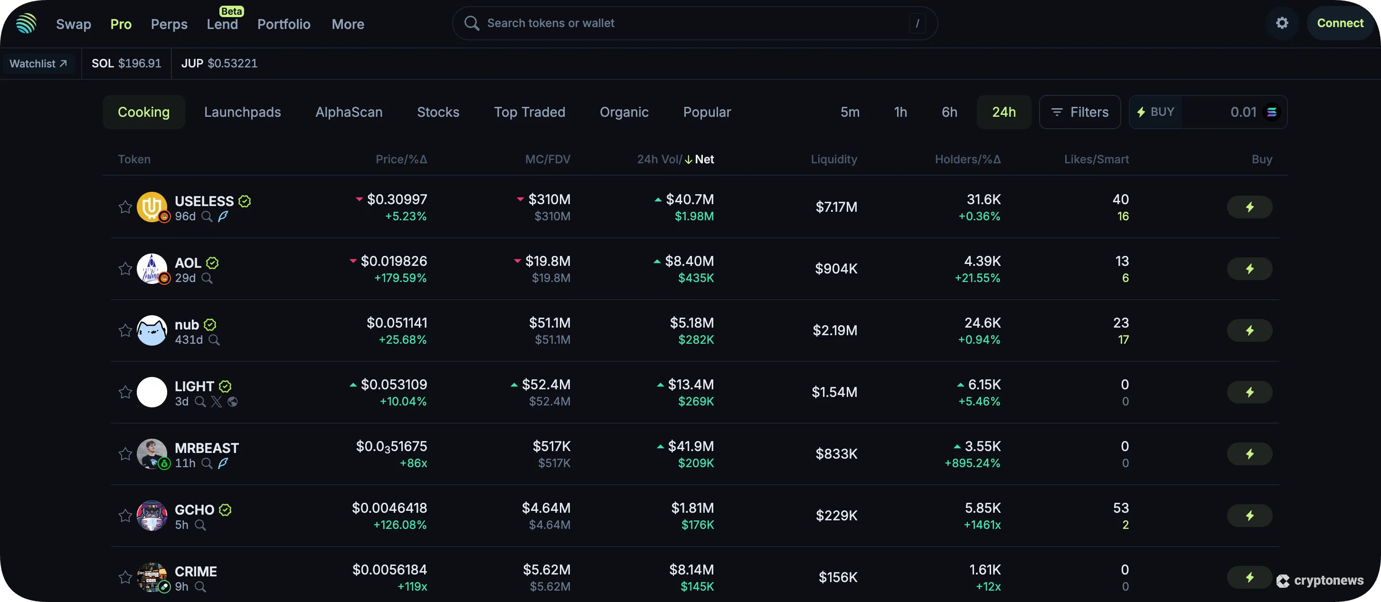The image size is (1381, 602).
Task: Click the Solana currency icon in BUY box
Action: 1271,112
